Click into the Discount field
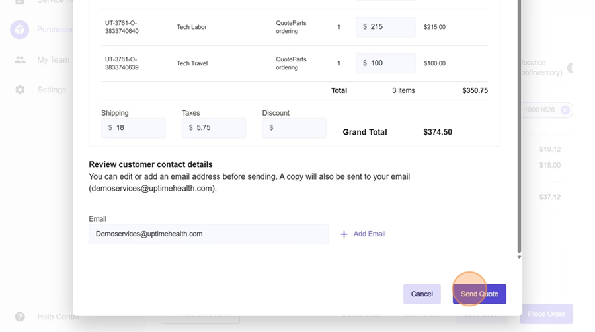This screenshot has width=595, height=332. [x=299, y=128]
